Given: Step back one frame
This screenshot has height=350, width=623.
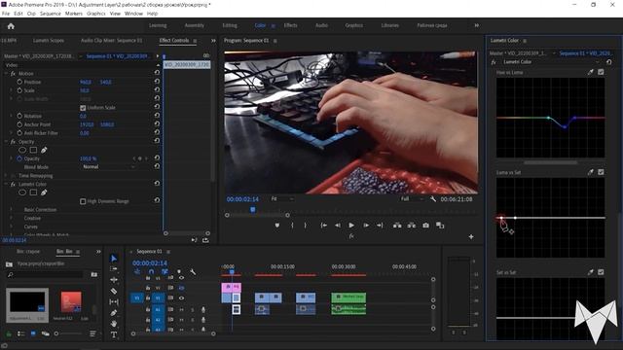Looking at the screenshot, I should click(338, 226).
